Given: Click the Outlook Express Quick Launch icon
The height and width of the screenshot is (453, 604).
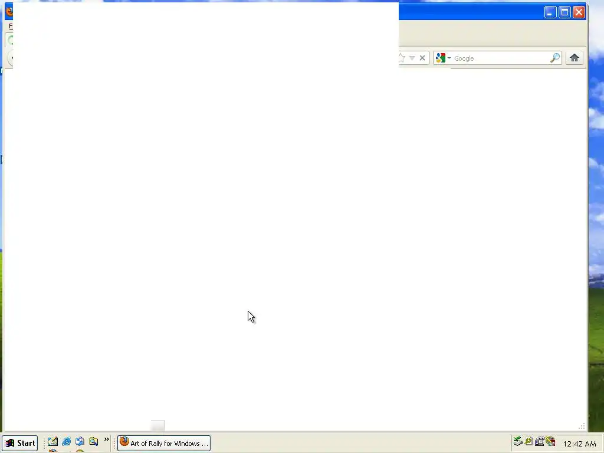Looking at the screenshot, I should (80, 441).
